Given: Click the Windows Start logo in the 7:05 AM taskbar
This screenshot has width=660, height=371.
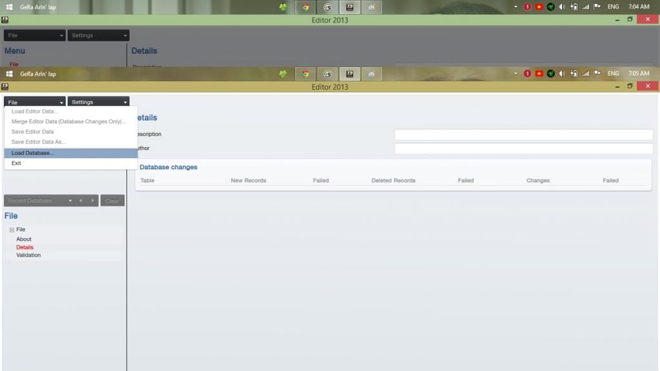Looking at the screenshot, I should (9, 74).
